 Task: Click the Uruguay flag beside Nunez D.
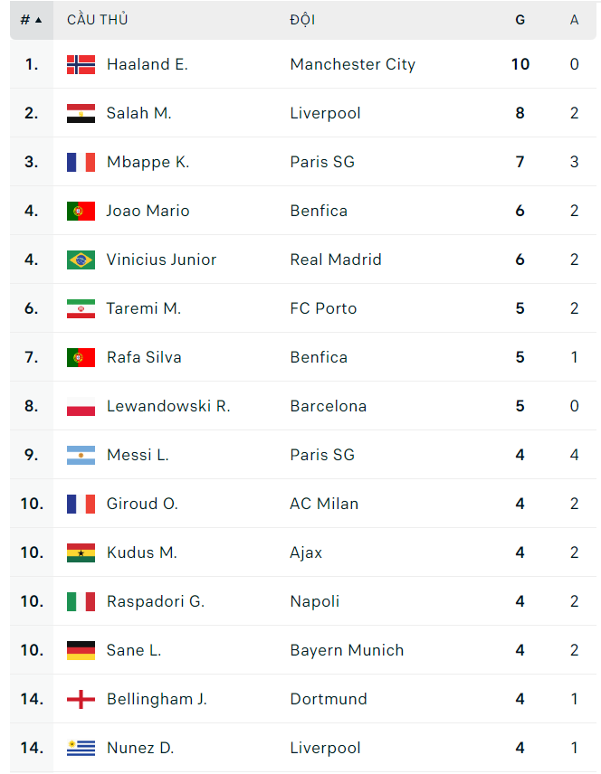[81, 748]
